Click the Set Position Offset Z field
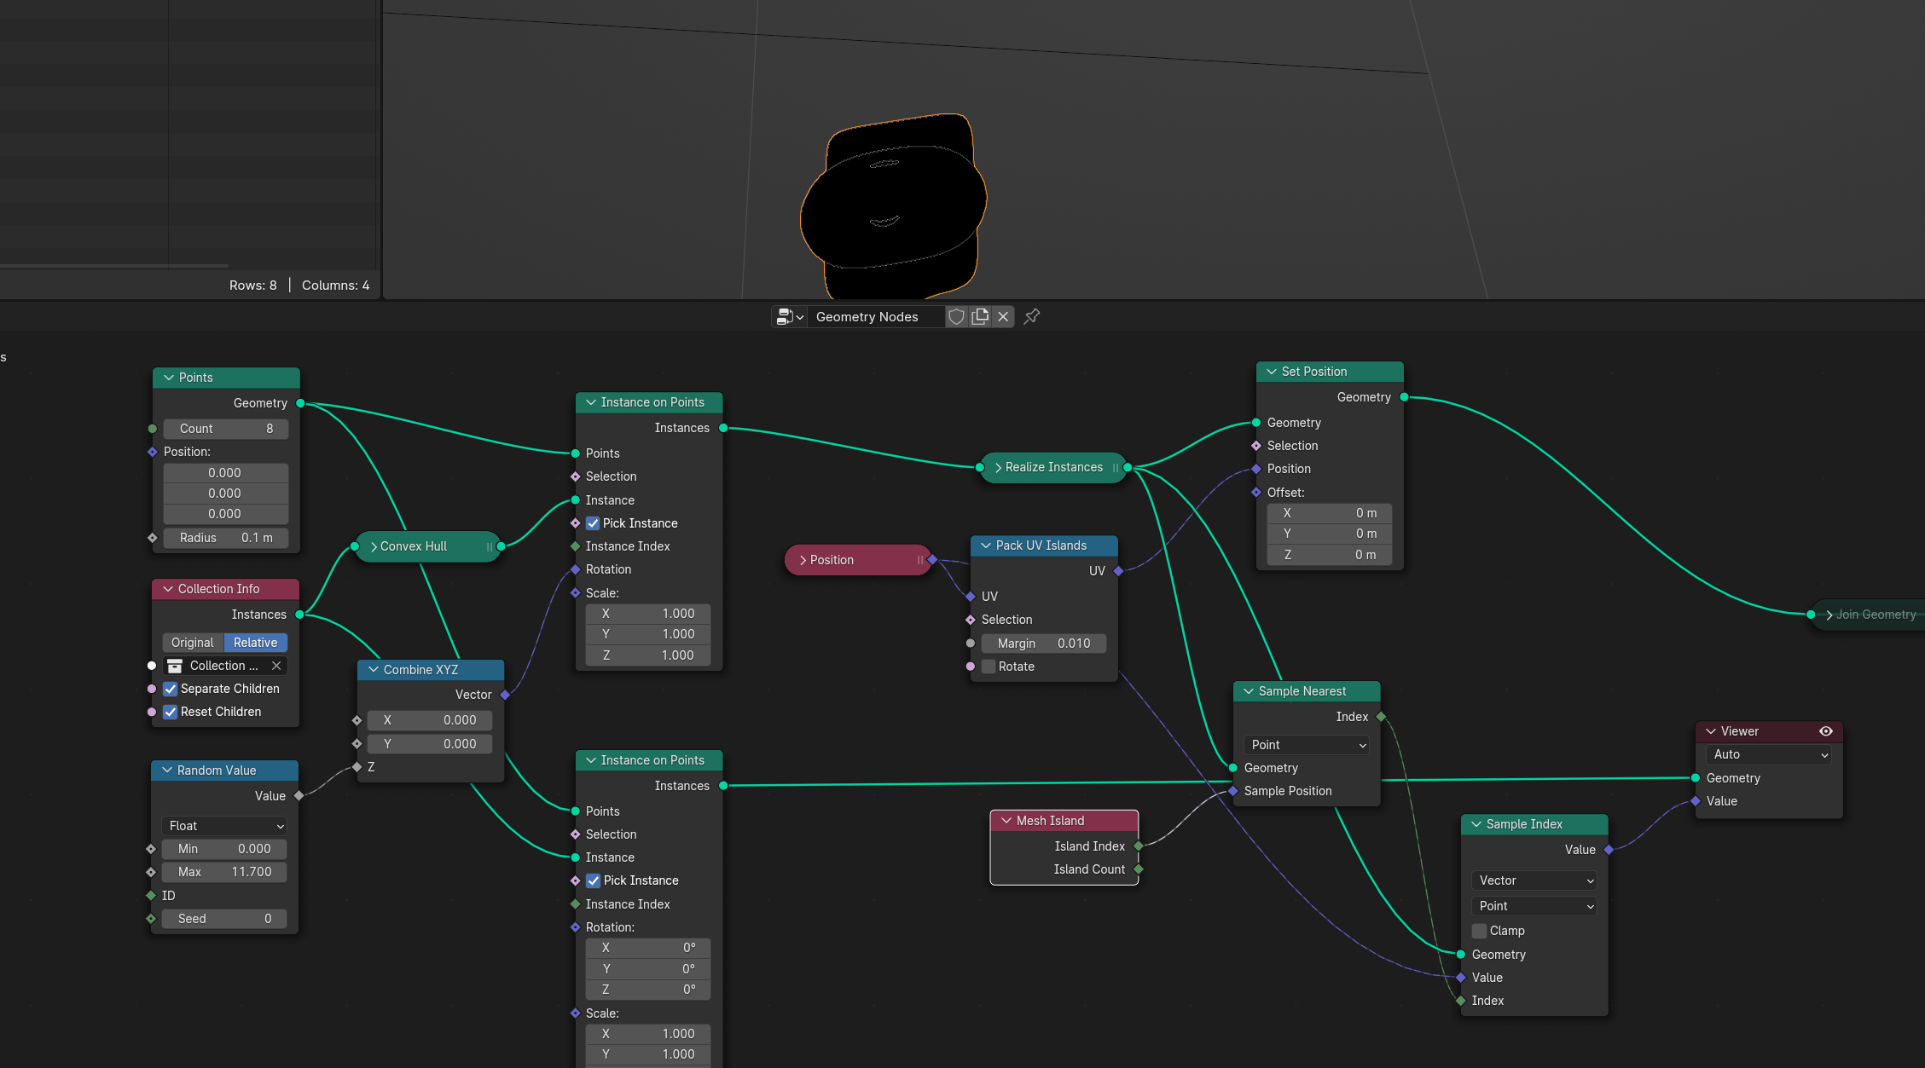Viewport: 1925px width, 1068px height. click(1329, 555)
